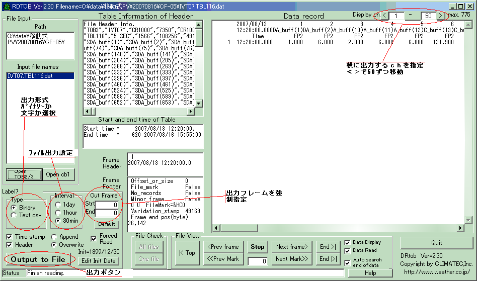Click the Edit Init Date button
Image resolution: width=477 pixels, height=281 pixels.
point(99,261)
